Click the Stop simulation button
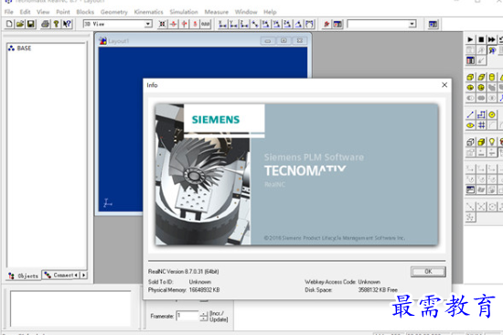 coord(481,39)
